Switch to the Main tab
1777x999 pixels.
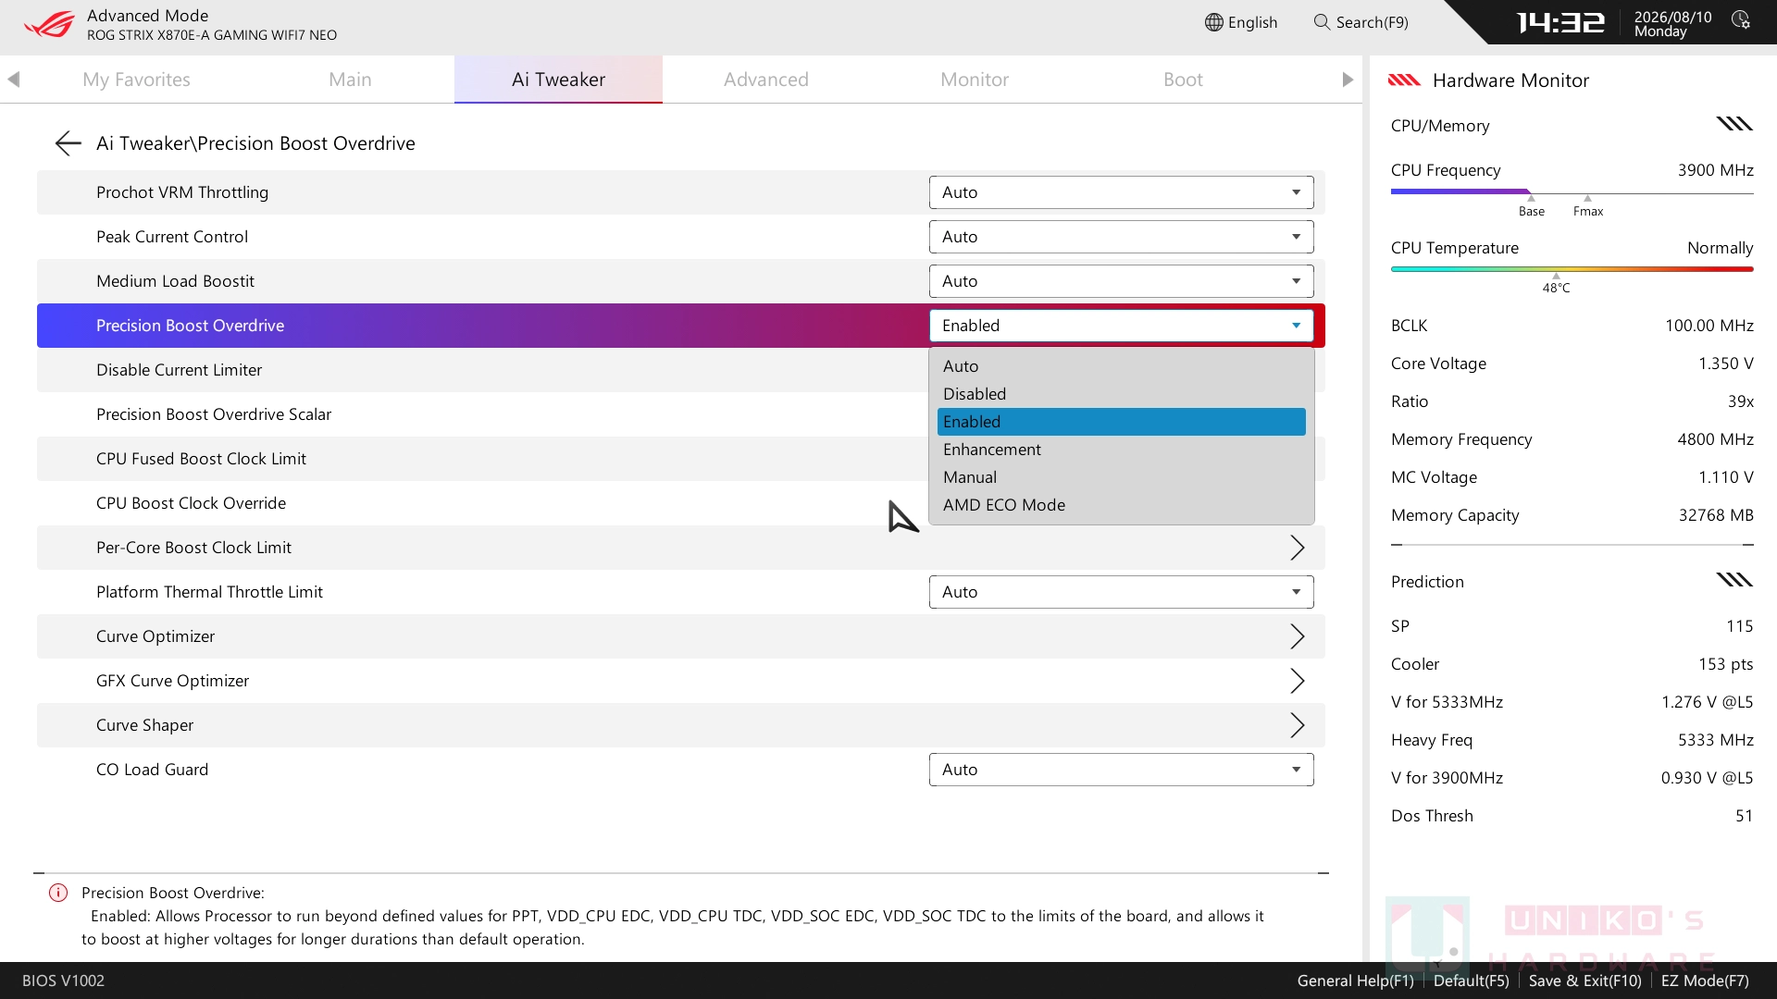(350, 80)
